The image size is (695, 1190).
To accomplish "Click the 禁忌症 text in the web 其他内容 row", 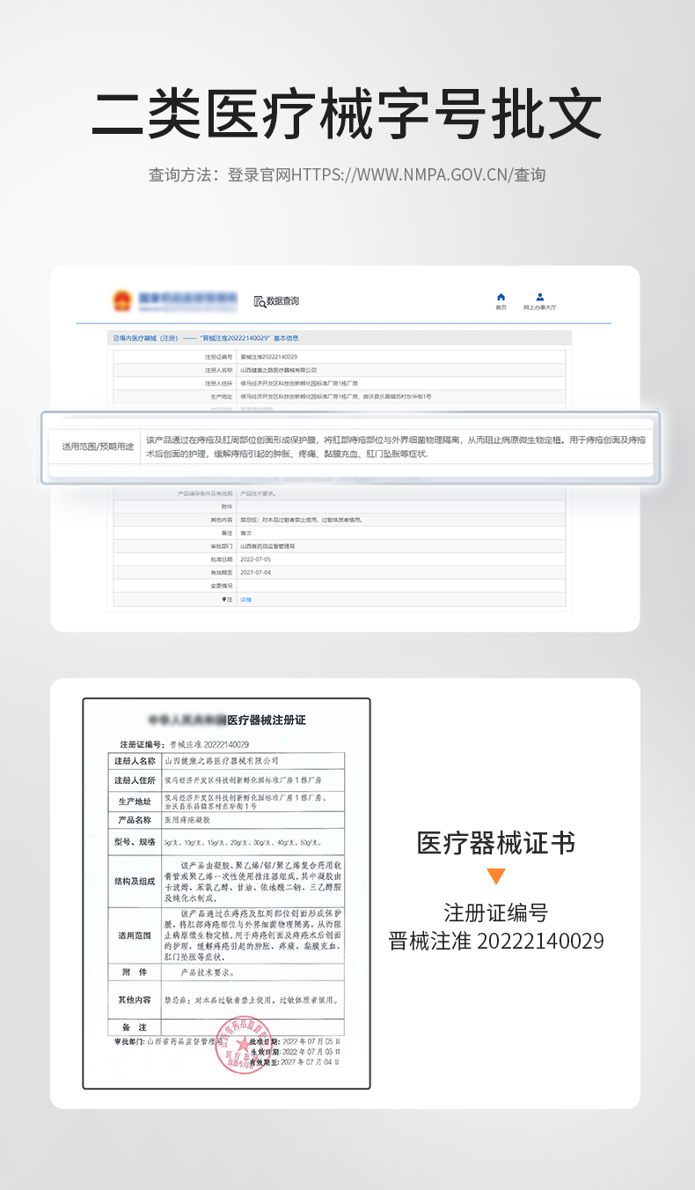I will tap(301, 520).
